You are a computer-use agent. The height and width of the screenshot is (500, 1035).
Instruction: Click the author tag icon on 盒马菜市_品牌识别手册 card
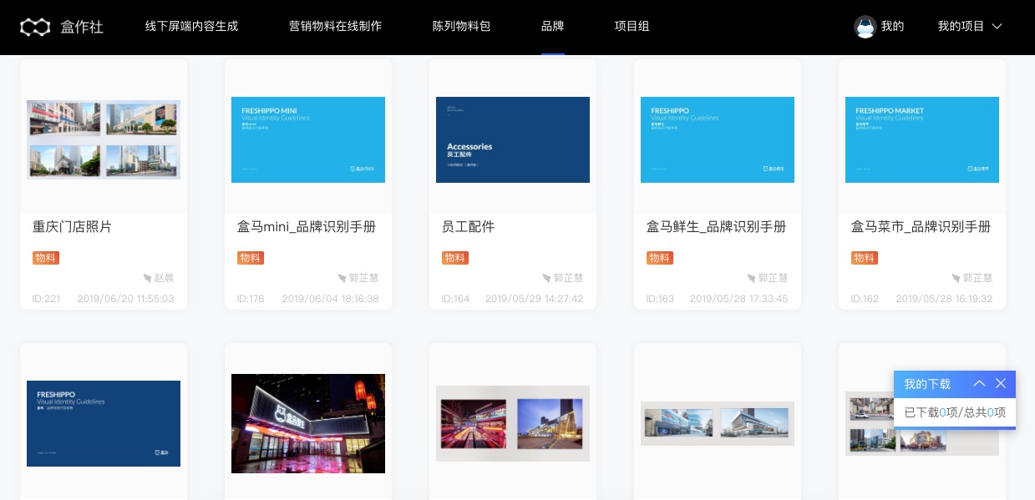(x=956, y=278)
